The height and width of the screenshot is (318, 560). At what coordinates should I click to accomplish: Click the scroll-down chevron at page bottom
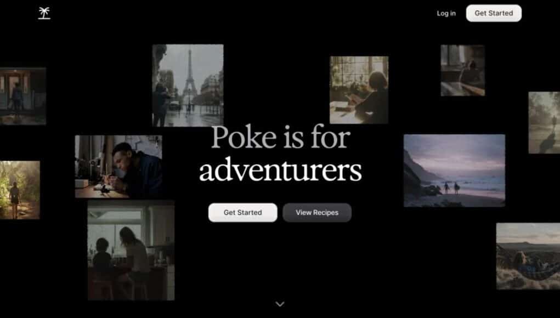click(280, 304)
